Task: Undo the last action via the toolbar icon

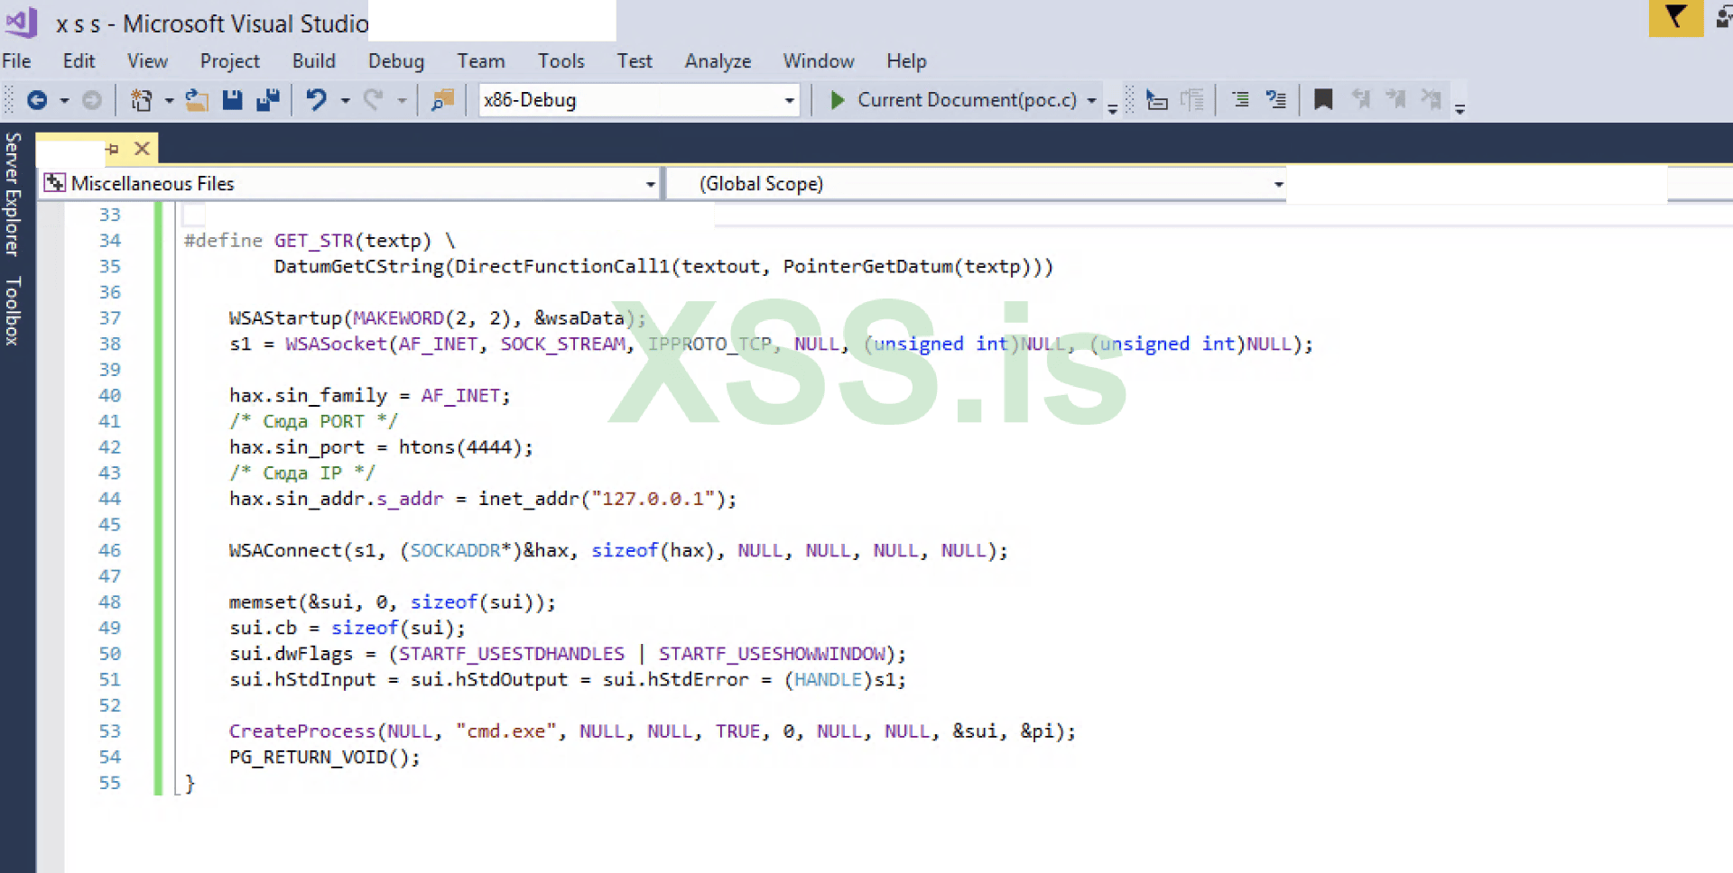Action: [316, 99]
